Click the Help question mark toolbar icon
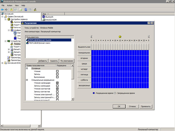The height and width of the screenshot is (131, 175). 26,10
